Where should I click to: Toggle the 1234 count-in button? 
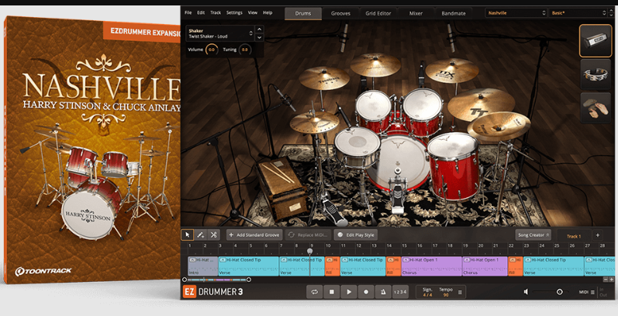click(x=399, y=292)
